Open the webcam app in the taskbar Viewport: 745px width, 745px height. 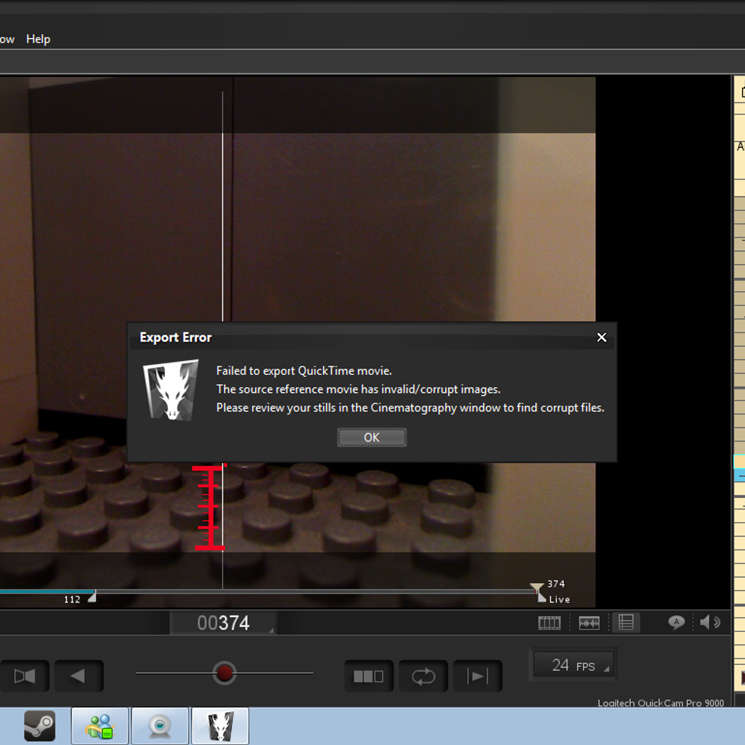[x=160, y=726]
